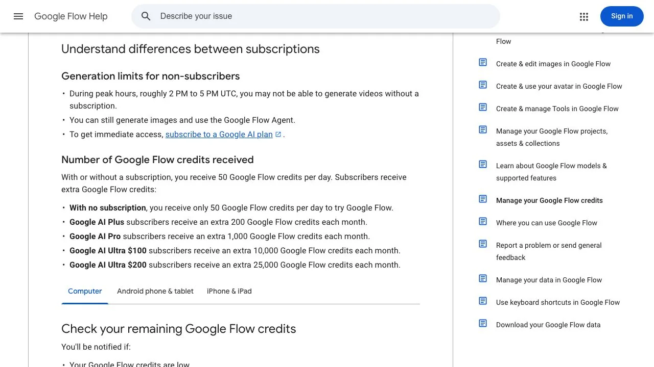Switch to iPhone & iPad tab

229,291
